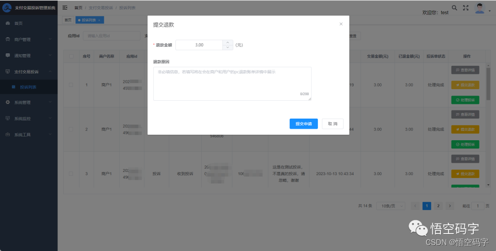This screenshot has height=251, width=496.
Task: Check the checkbox for row 1
Action: [71, 85]
